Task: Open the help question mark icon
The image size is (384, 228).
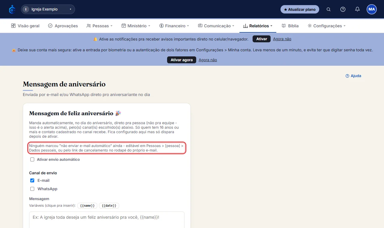Action: click(x=343, y=9)
